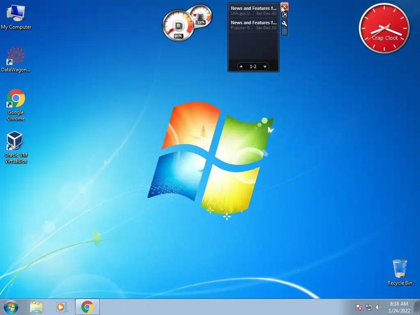Open the Popular Government headline entry
This screenshot has width=420, height=315.
click(253, 25)
